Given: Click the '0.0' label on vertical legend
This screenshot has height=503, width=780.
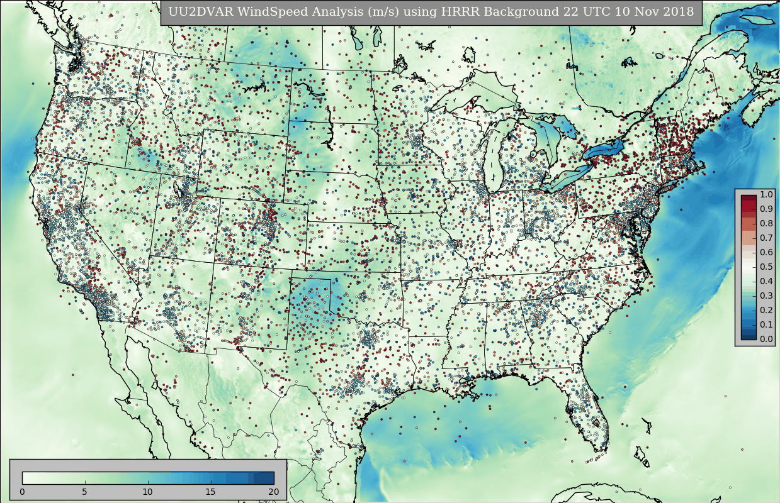Looking at the screenshot, I should (767, 340).
